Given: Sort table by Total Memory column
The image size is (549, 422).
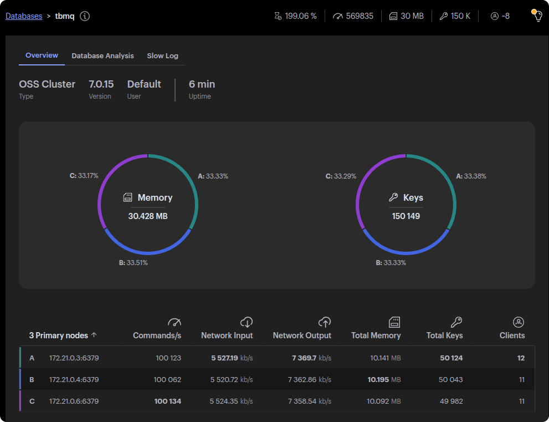Looking at the screenshot, I should 376,335.
